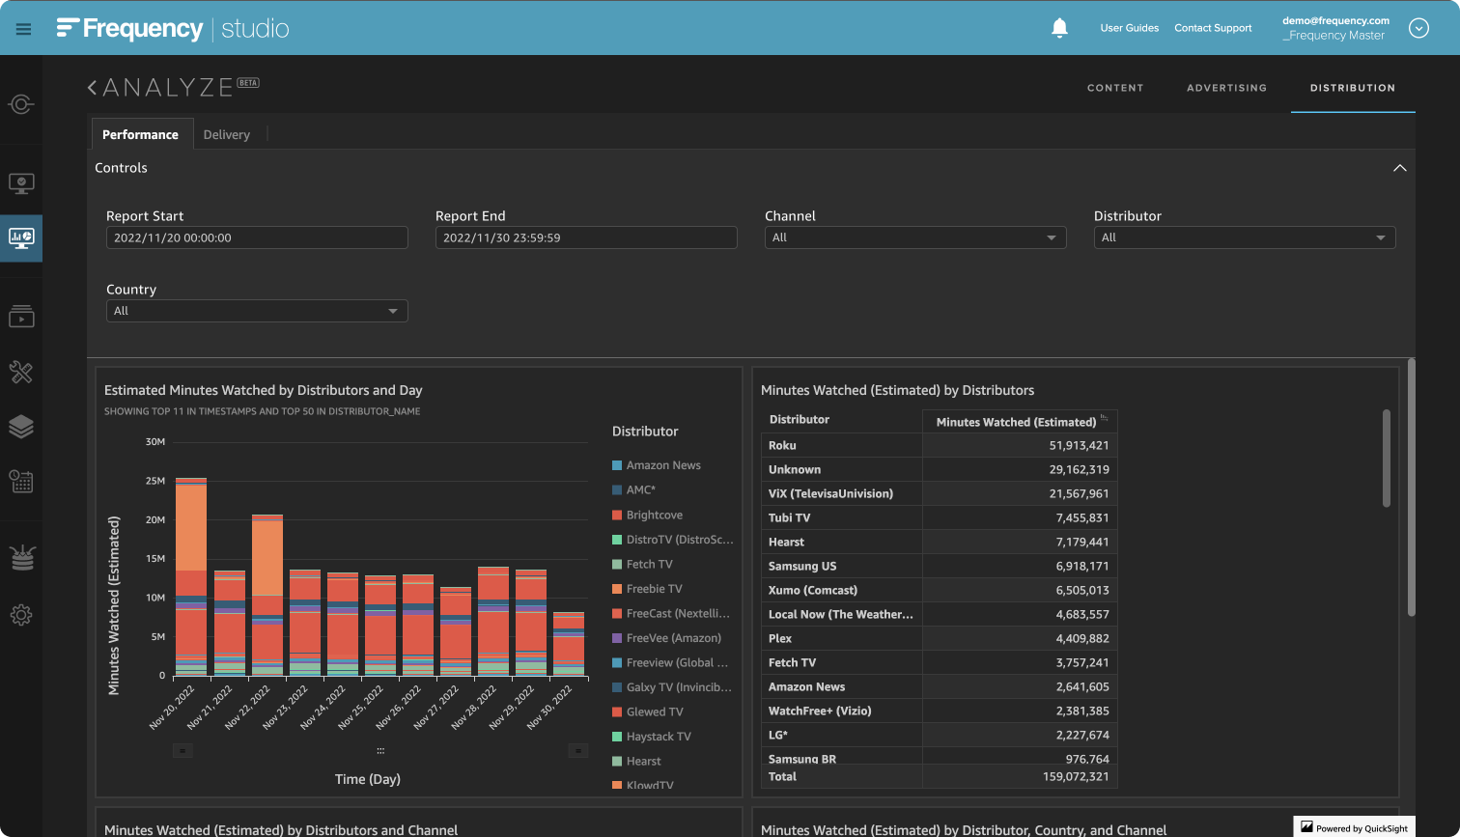Open the wrench and screwdriver tools icon
The width and height of the screenshot is (1460, 837).
pyautogui.click(x=21, y=372)
